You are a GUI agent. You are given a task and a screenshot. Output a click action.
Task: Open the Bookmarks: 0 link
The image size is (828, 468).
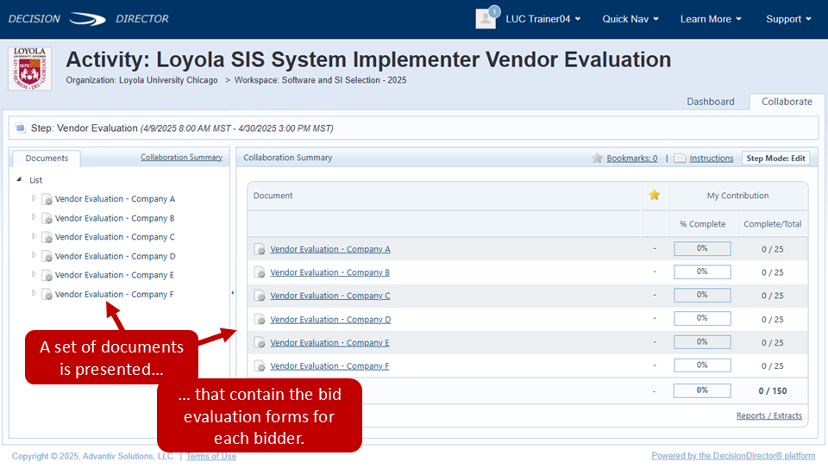(631, 158)
